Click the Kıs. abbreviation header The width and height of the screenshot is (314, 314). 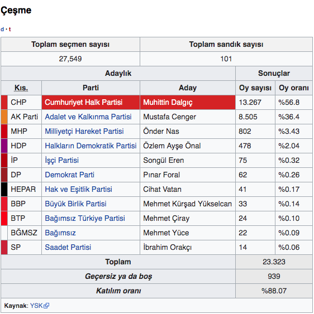[21, 88]
